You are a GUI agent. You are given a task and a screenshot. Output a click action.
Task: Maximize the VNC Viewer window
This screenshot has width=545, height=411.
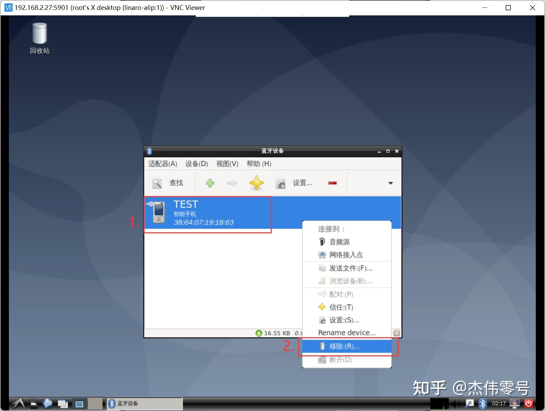click(x=508, y=8)
